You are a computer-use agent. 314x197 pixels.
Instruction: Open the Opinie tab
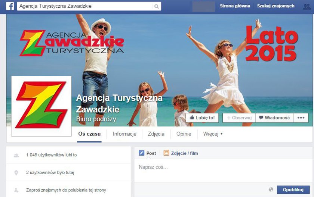pos(184,134)
